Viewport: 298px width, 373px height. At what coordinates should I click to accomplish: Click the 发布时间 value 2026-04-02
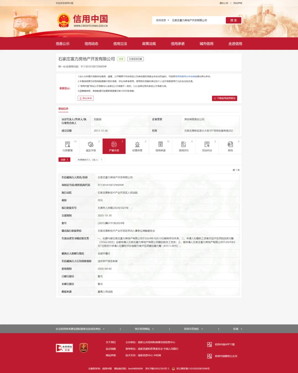[105, 269]
